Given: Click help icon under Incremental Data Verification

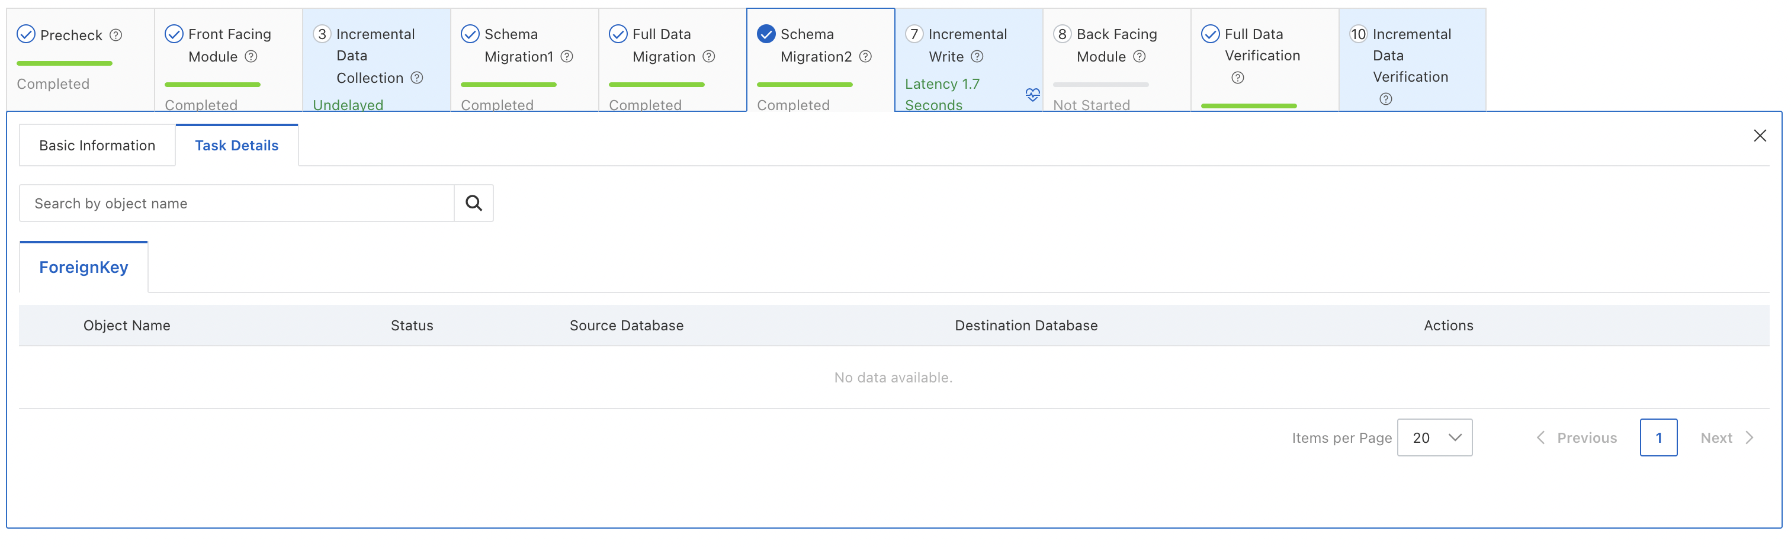Looking at the screenshot, I should pyautogui.click(x=1386, y=99).
